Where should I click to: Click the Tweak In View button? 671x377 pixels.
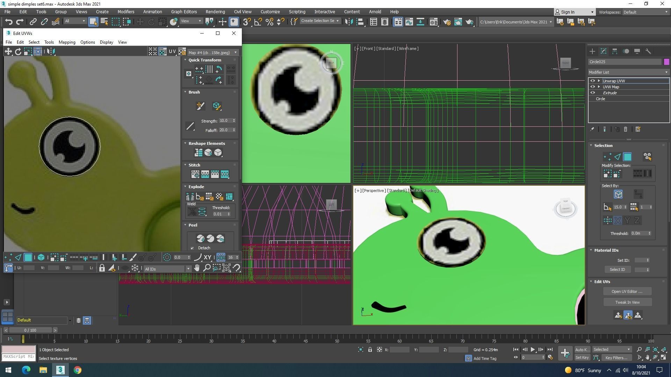(x=627, y=302)
